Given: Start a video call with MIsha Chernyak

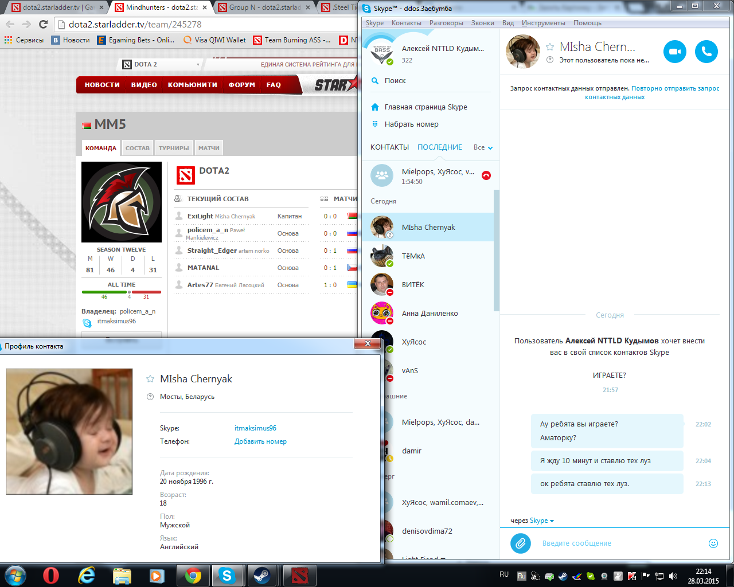Looking at the screenshot, I should pos(675,52).
